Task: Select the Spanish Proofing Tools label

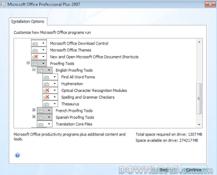Action: coord(75,117)
